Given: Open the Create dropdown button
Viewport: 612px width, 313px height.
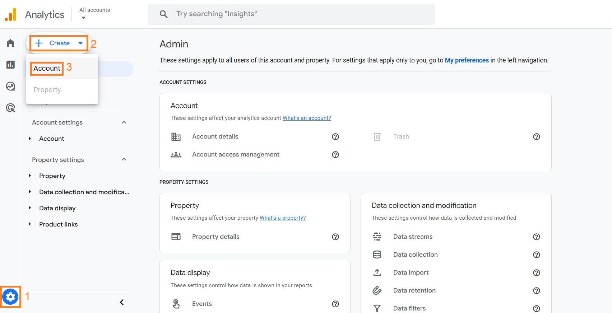Looking at the screenshot, I should pos(59,43).
